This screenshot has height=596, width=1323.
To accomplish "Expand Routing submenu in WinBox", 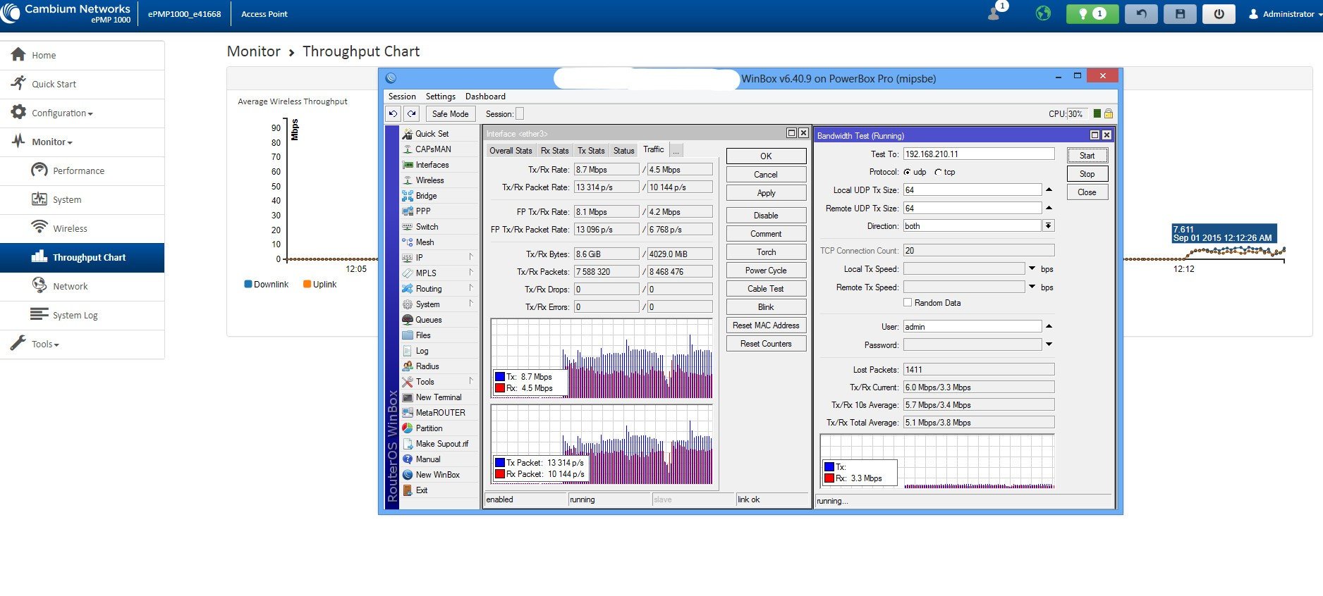I will (x=439, y=289).
